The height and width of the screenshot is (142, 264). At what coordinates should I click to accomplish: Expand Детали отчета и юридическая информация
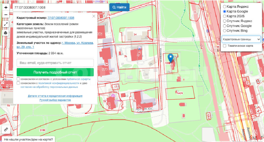point(55,96)
